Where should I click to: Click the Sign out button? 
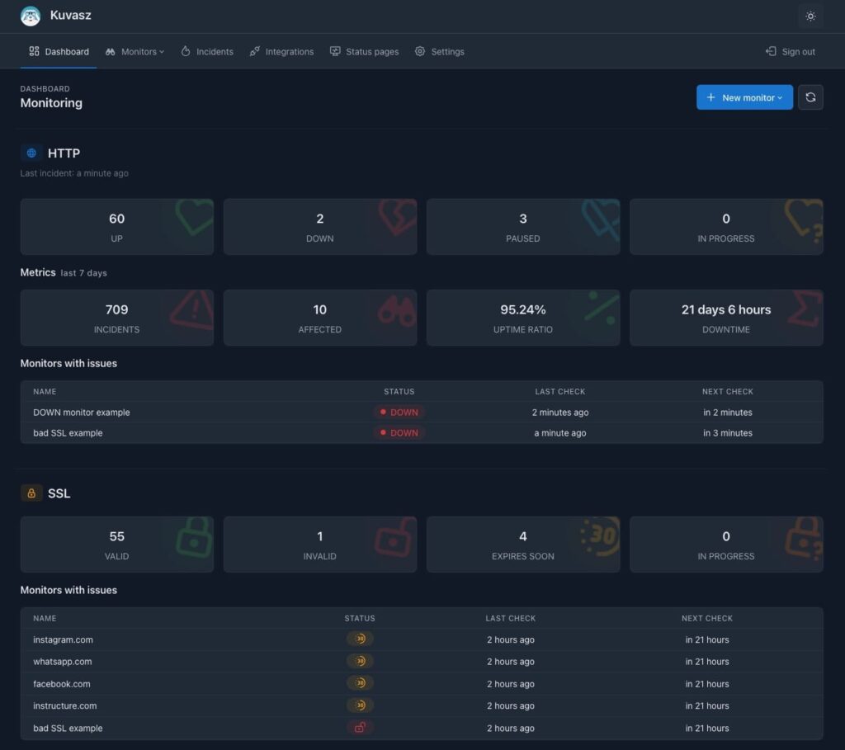pos(790,51)
